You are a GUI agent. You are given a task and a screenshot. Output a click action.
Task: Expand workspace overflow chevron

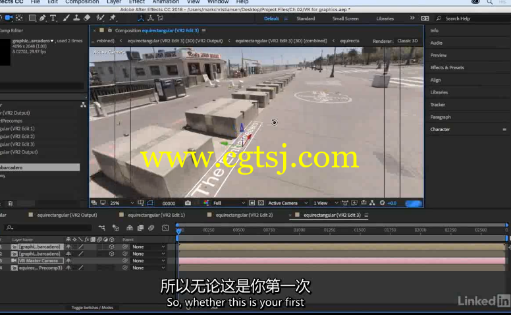click(412, 18)
